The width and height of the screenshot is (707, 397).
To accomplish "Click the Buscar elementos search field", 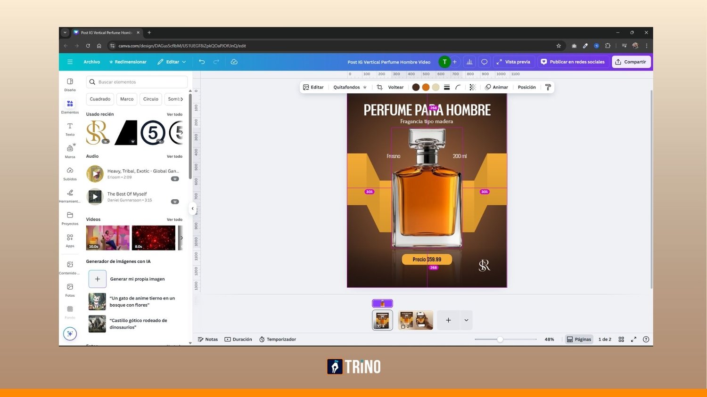I will (137, 82).
